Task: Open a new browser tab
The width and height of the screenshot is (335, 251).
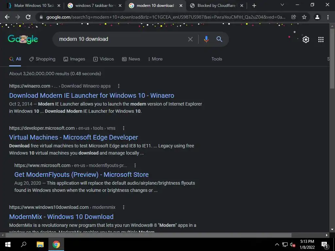Action: 254,6
